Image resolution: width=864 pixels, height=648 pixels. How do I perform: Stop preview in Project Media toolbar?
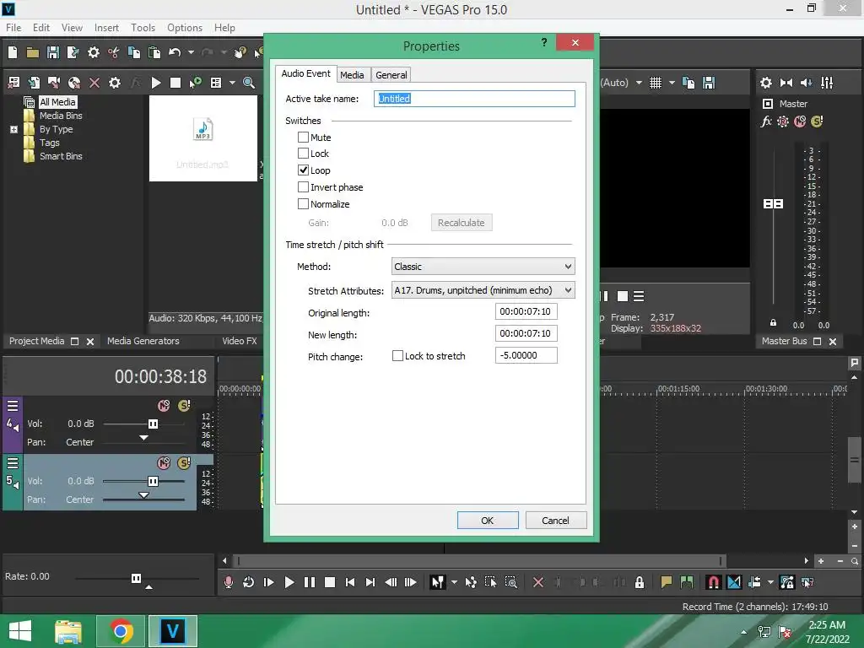175,83
